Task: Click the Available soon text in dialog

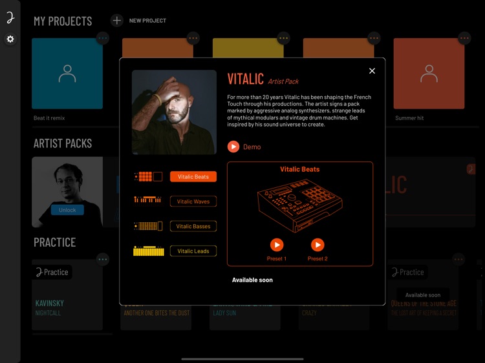Action: point(252,280)
